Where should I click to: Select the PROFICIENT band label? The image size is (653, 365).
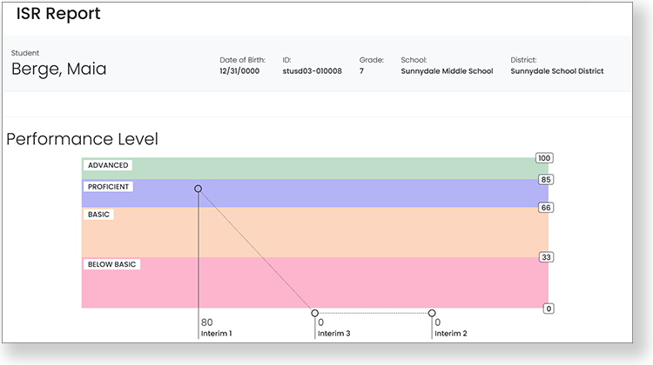[109, 187]
